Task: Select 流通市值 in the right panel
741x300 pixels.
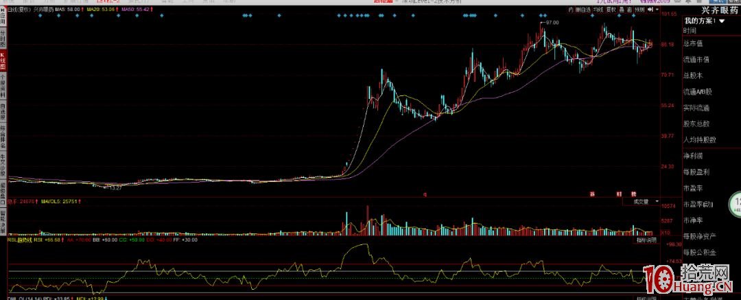Action: coord(696,60)
